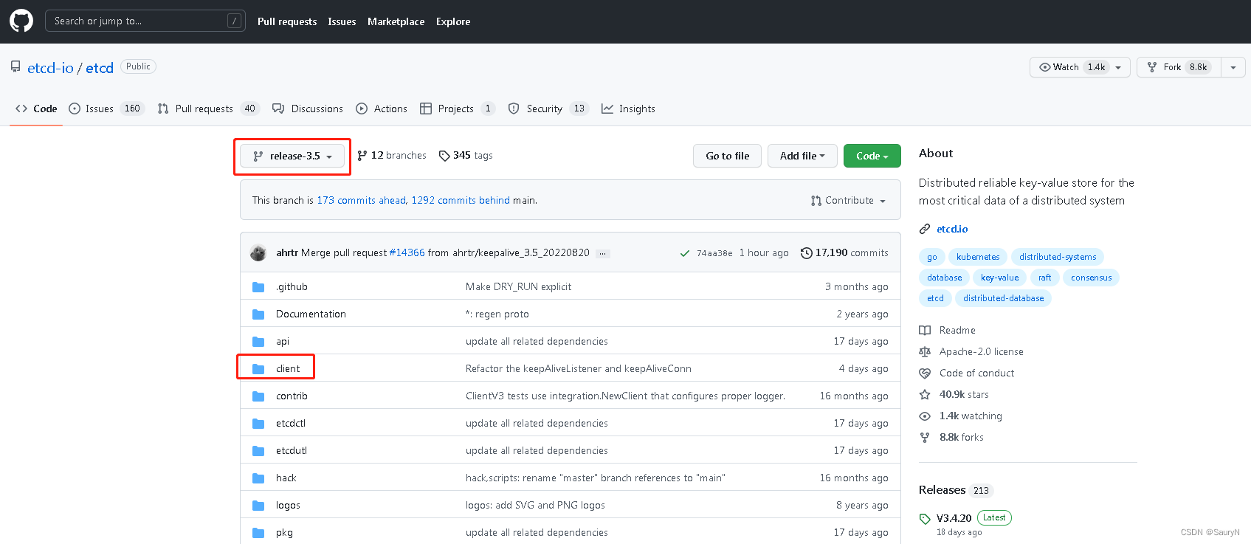
Task: Click the Actions play icon
Action: (362, 109)
